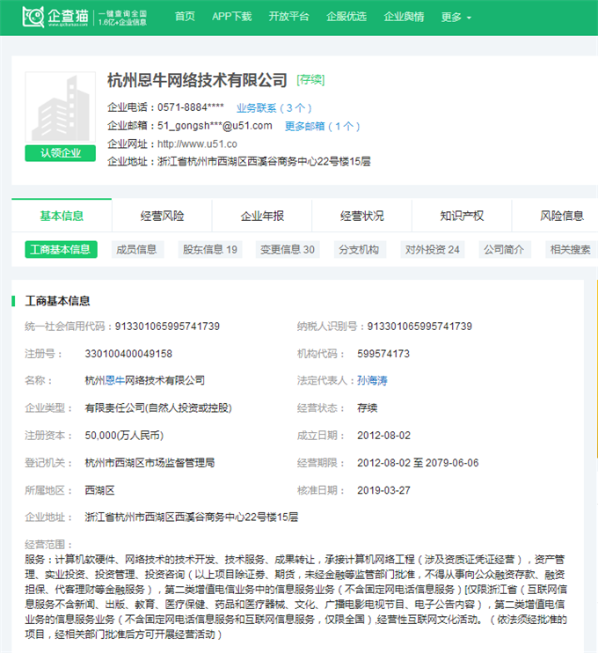The height and width of the screenshot is (653, 598).
Task: Click approval date 2019-03-27
Action: point(383,490)
